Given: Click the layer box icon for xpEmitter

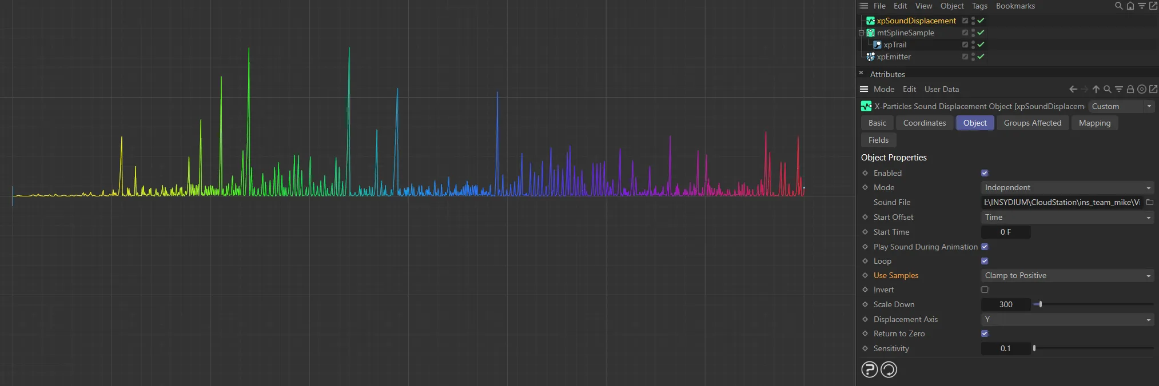Looking at the screenshot, I should click(965, 57).
